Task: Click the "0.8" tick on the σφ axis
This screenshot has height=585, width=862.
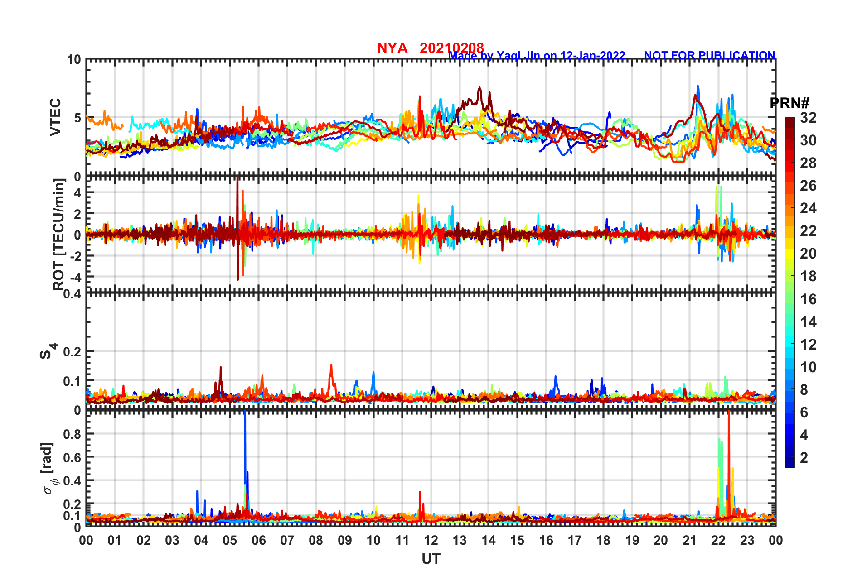Action: tap(72, 434)
